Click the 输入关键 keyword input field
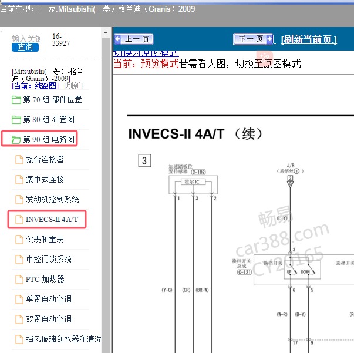354x353 pixels. click(26, 39)
